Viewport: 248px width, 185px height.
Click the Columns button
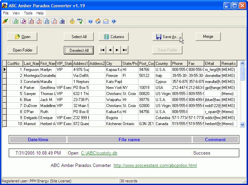114,37
